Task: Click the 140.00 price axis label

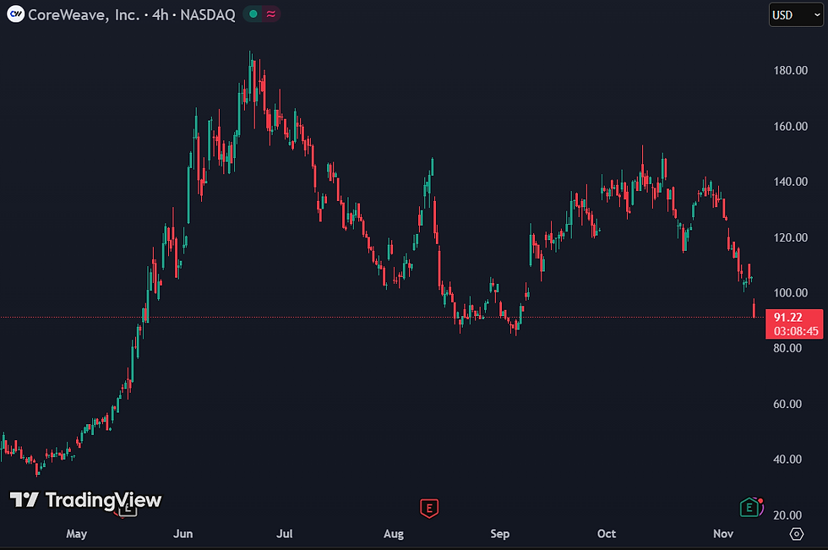Action: [791, 182]
